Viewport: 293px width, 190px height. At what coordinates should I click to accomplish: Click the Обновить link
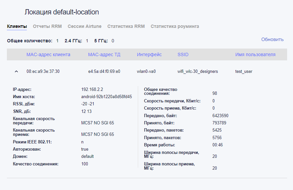(272, 39)
